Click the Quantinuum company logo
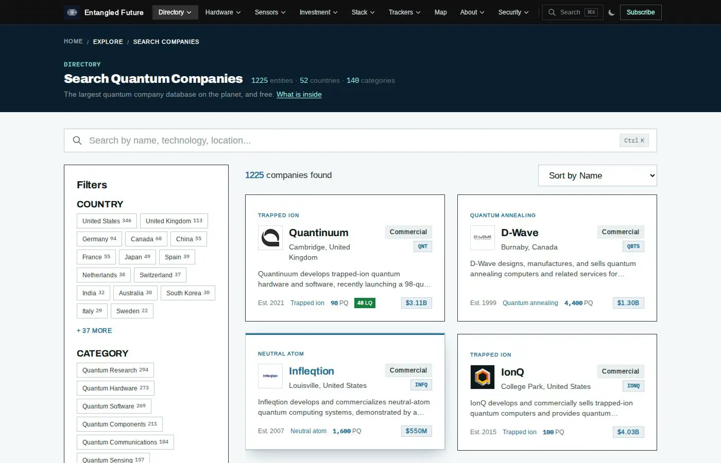Viewport: 721px width, 463px height. point(270,238)
